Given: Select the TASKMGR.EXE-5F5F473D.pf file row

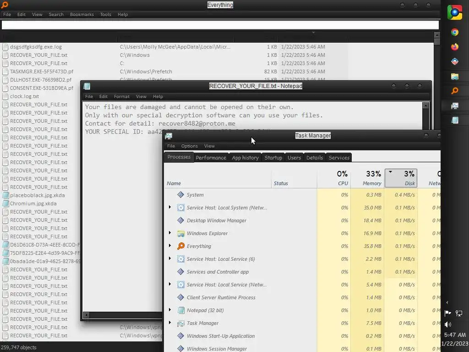Looking at the screenshot, I should [175, 71].
